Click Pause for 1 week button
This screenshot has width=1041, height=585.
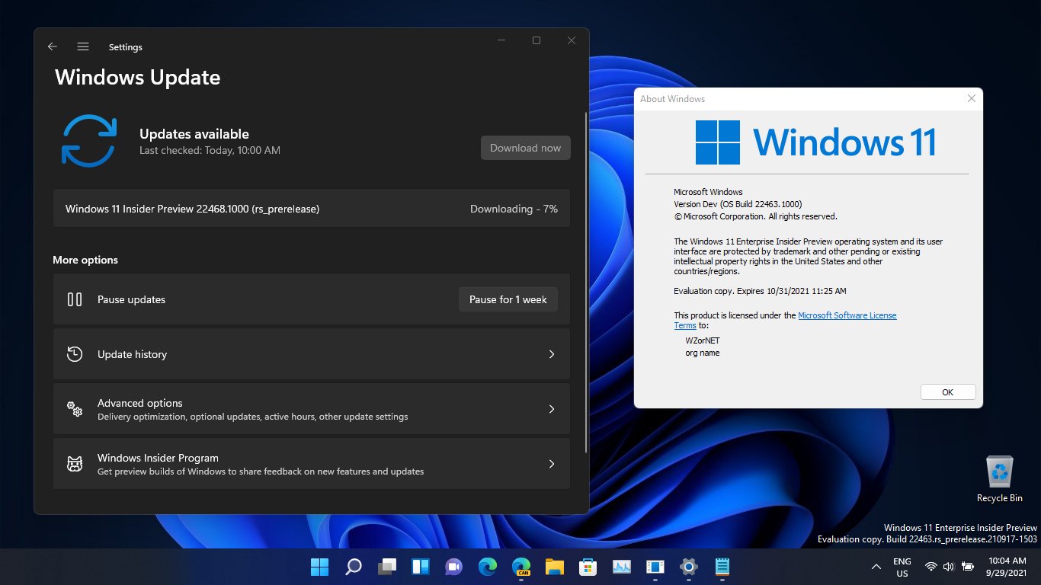pyautogui.click(x=508, y=299)
